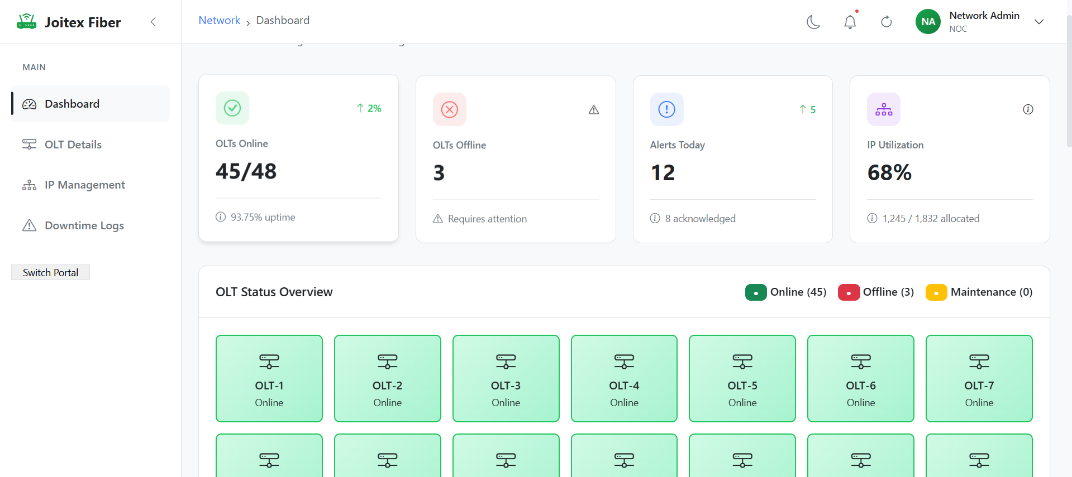
Task: Open Dashboard in the sidebar
Action: 90,104
